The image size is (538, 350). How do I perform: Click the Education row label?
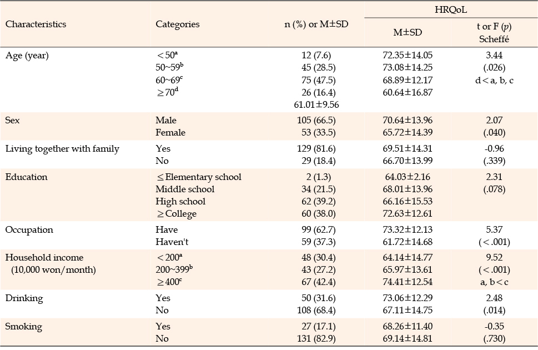(x=27, y=177)
